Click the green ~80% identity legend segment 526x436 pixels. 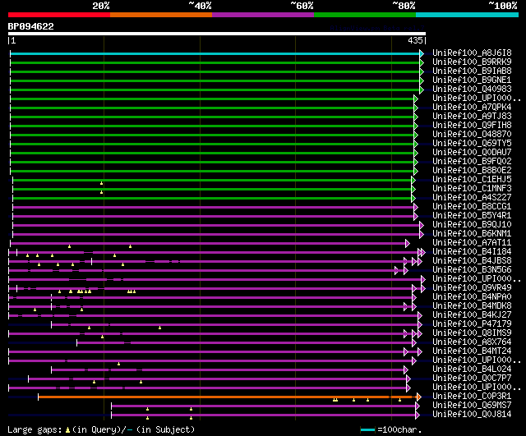[365, 15]
